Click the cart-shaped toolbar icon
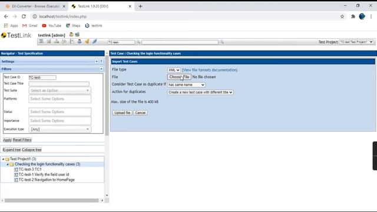This screenshot has height=212, width=377. coord(49,42)
